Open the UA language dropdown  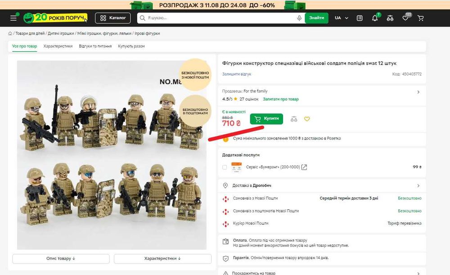[341, 18]
